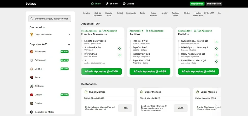
Task: Collapse the Deportes A-Z section
Action: coord(69,44)
